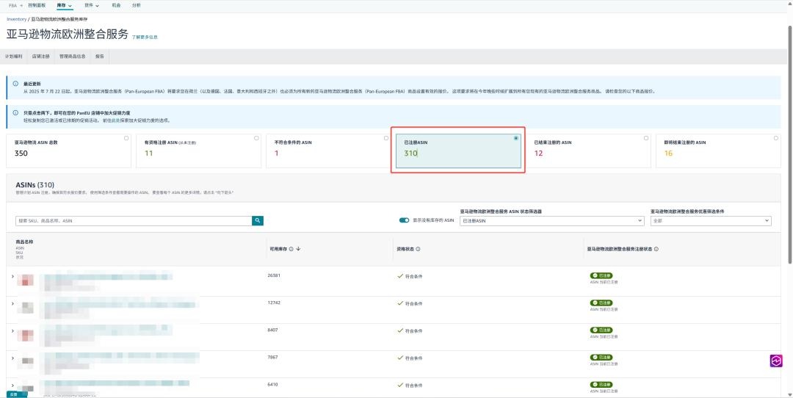793x398 pixels.
Task: Click the ASINs (310) heading
Action: point(35,185)
